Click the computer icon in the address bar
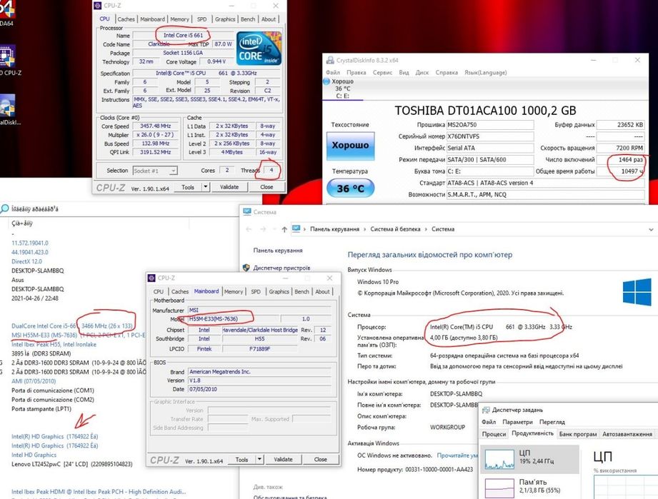 (x=296, y=228)
